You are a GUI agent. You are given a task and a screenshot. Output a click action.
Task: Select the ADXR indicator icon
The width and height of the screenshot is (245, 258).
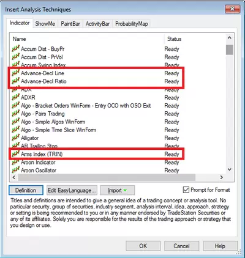[16, 97]
